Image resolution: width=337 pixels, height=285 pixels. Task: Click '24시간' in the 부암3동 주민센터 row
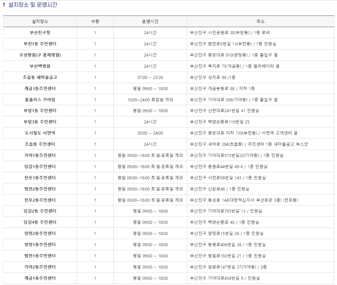pyautogui.click(x=150, y=122)
